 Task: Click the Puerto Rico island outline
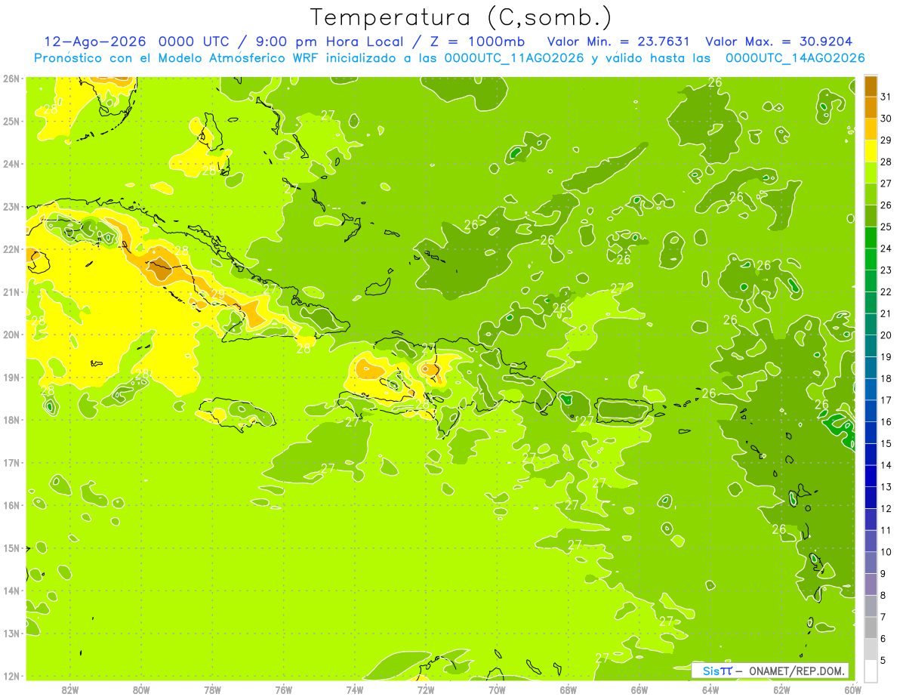[623, 412]
